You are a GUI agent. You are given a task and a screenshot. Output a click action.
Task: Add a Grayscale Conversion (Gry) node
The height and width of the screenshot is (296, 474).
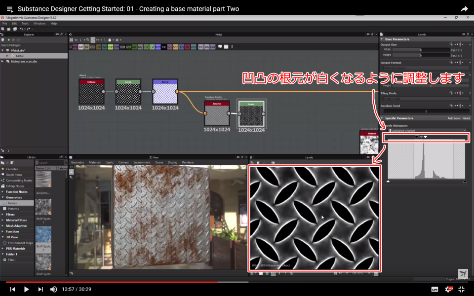(x=140, y=47)
